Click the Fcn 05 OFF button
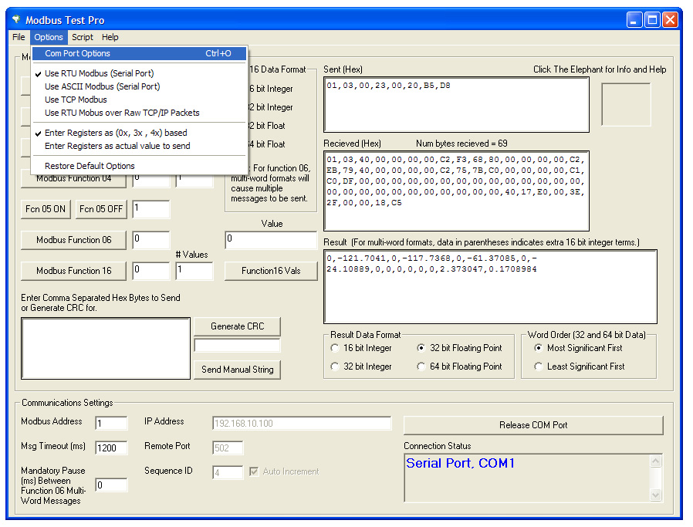Viewport: 693px width, 527px height. click(x=101, y=209)
